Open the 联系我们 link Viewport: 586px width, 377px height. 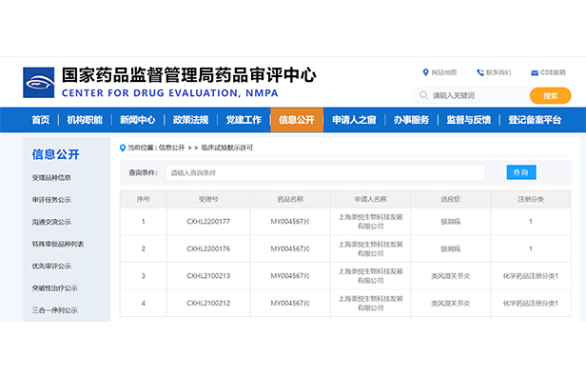click(498, 72)
